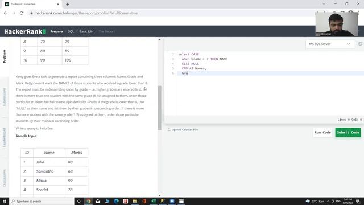Screen dimensions: 364x205
Task: Click the 'Sample Input' heading
Action: pyautogui.click(x=26, y=136)
